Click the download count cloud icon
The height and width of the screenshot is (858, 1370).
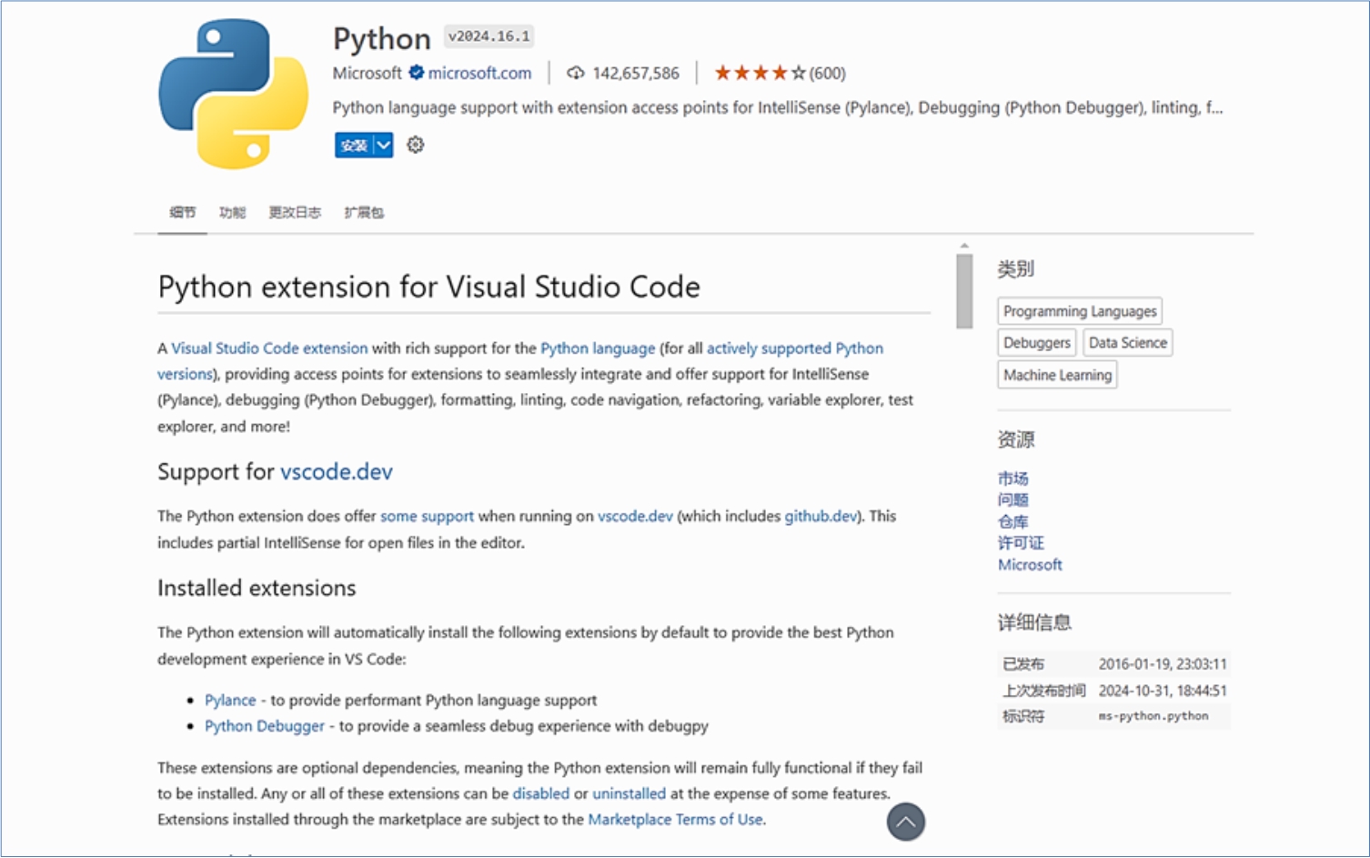pos(575,73)
